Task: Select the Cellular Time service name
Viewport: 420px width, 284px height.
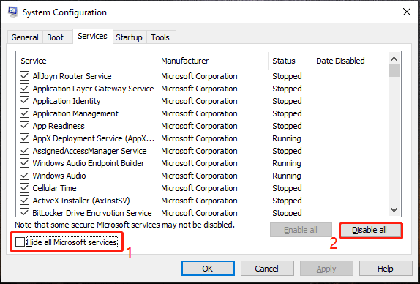Action: (x=54, y=188)
